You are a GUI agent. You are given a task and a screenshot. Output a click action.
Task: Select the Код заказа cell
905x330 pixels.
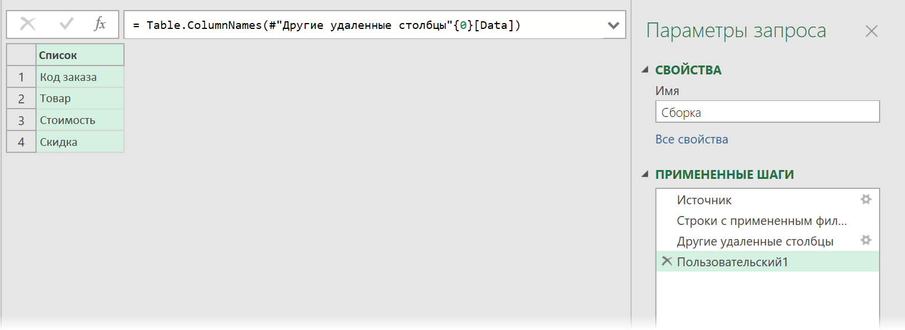click(x=80, y=77)
